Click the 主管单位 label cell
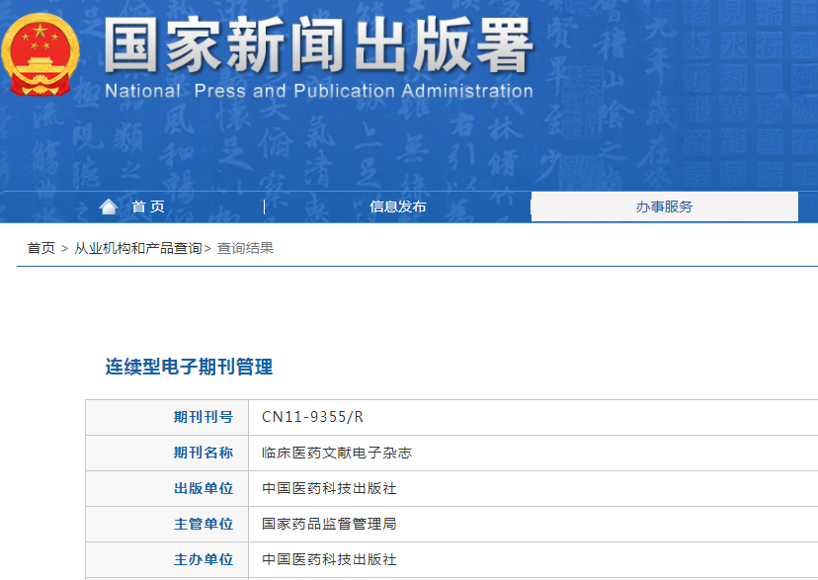This screenshot has height=580, width=818. 167,524
